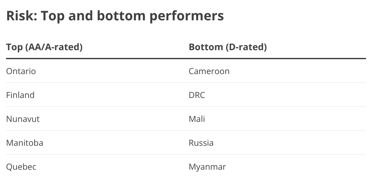The width and height of the screenshot is (372, 184).
Task: Select the Finland entry in Top column
Action: (20, 95)
